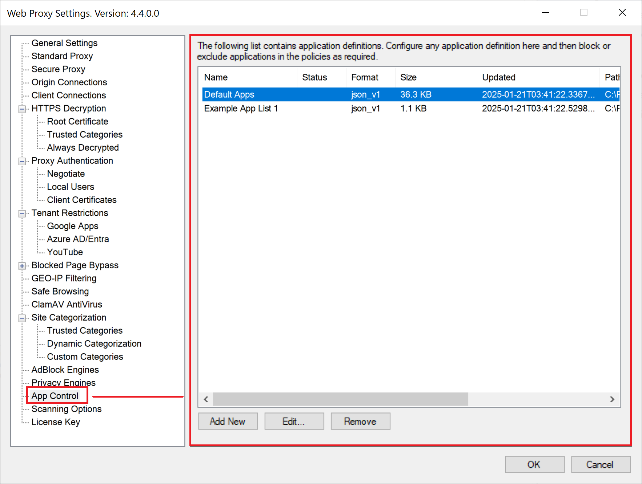Select Trusted Categories under Site Categorization
Screen dimensions: 642x484
(85, 331)
